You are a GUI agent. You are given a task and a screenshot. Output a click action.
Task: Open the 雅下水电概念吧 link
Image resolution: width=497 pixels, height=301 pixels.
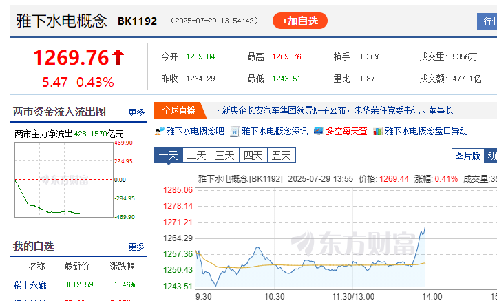pos(195,131)
